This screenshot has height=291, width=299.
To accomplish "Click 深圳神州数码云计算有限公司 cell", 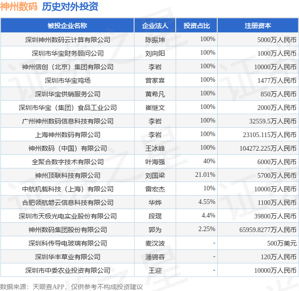I will coord(68,40).
